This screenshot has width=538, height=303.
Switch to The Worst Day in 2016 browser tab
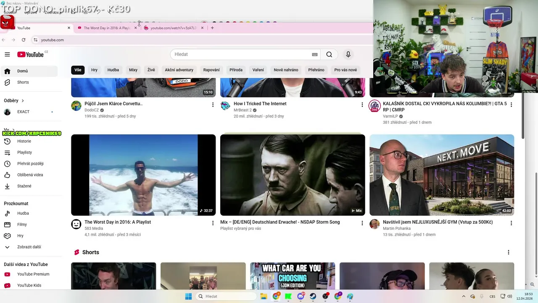(107, 28)
